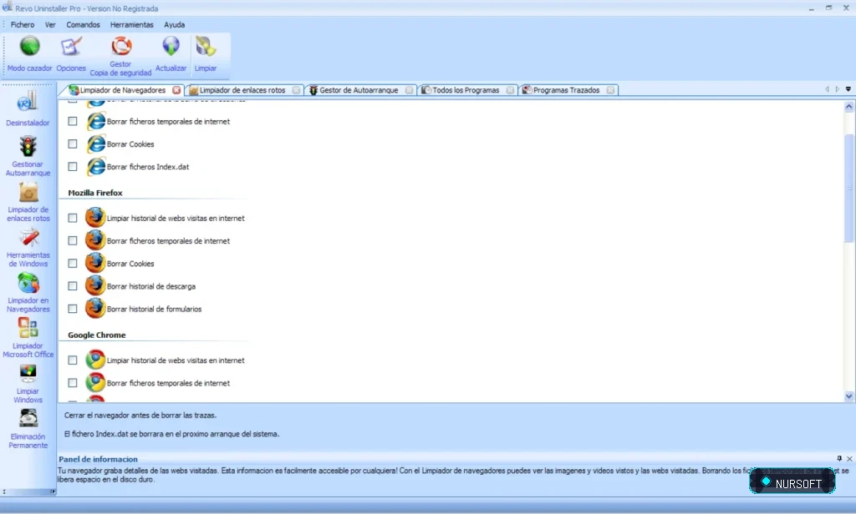Click Firefox icon beside Borrar historial de formularios
This screenshot has width=856, height=514.
[x=95, y=309]
